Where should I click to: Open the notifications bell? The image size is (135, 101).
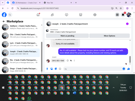coord(123,15)
